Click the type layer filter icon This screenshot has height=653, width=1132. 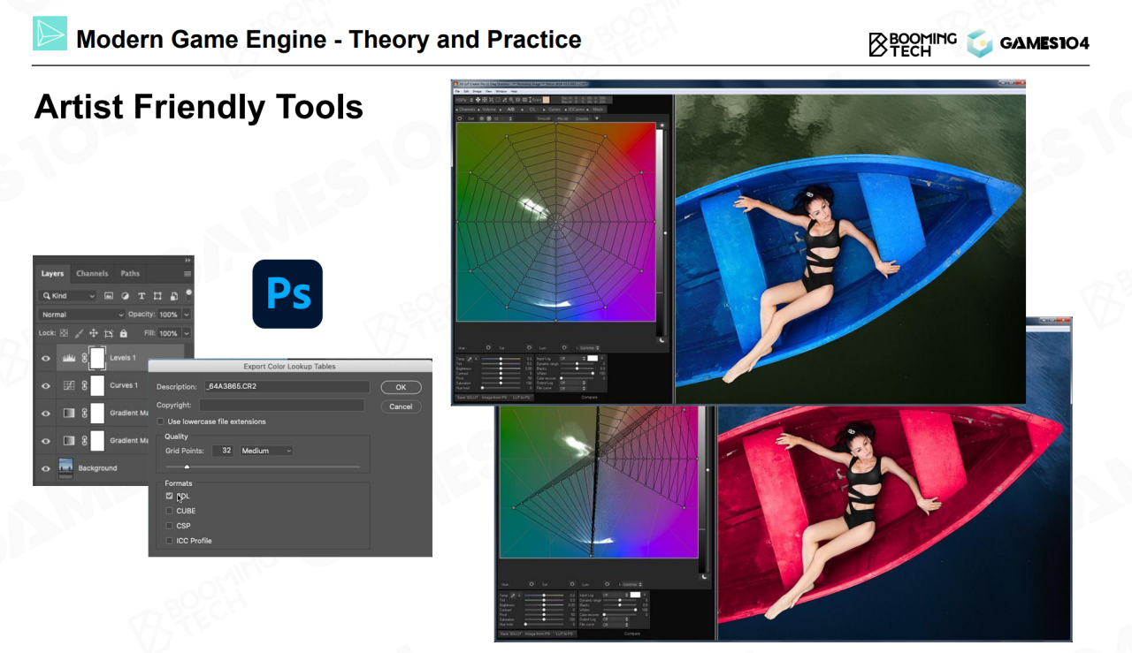(141, 296)
